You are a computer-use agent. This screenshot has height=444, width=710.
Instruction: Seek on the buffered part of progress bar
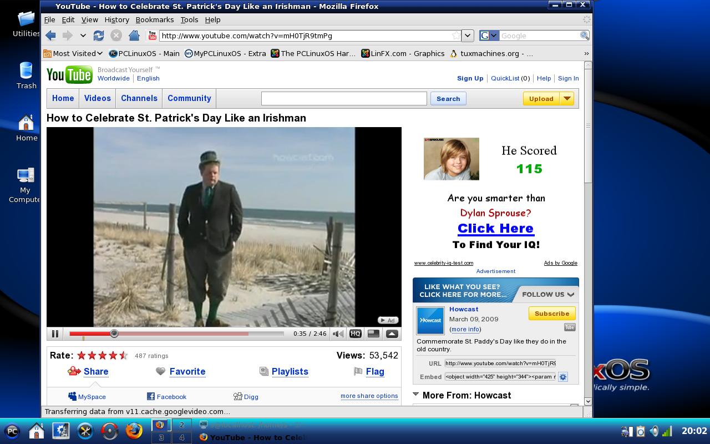(x=183, y=334)
